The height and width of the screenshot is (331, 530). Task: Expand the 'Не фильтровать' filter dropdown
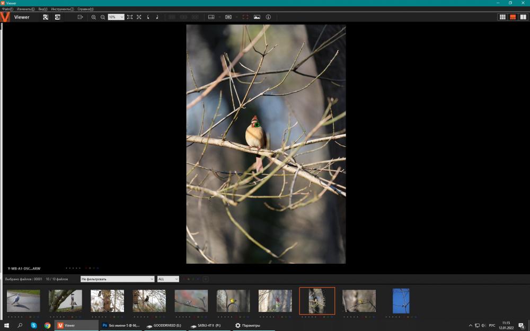[117, 279]
